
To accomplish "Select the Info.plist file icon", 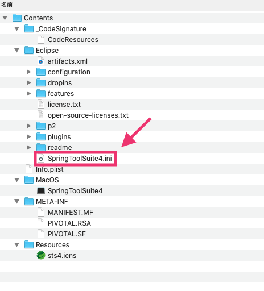I will (x=29, y=169).
